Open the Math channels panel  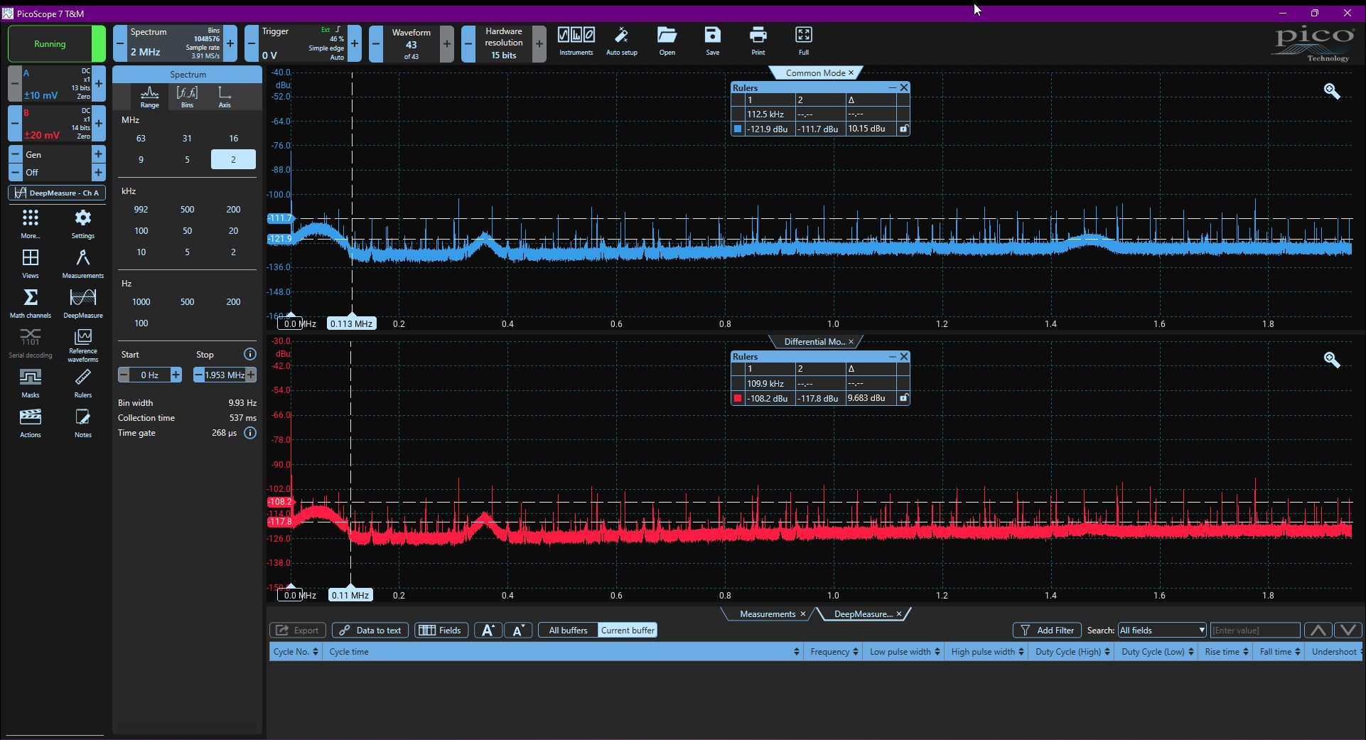pos(31,303)
